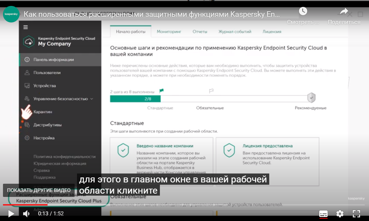This screenshot has height=221, width=369.
Task: Select Панель информации in sidebar
Action: [60, 59]
